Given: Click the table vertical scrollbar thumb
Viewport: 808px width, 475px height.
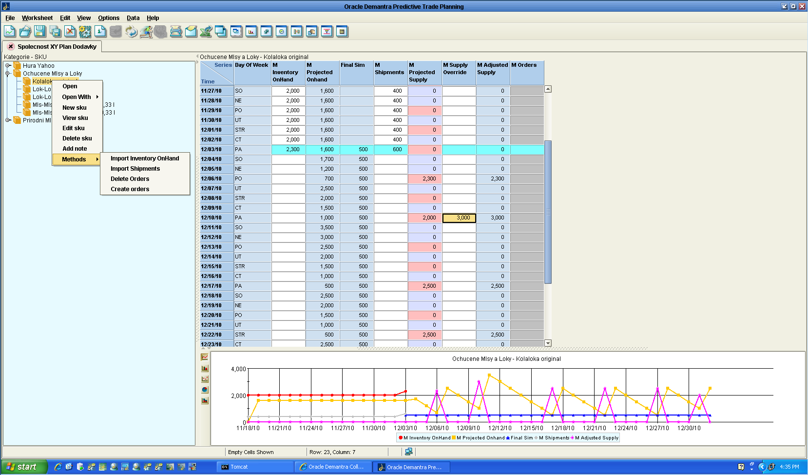Looking at the screenshot, I should (x=548, y=212).
